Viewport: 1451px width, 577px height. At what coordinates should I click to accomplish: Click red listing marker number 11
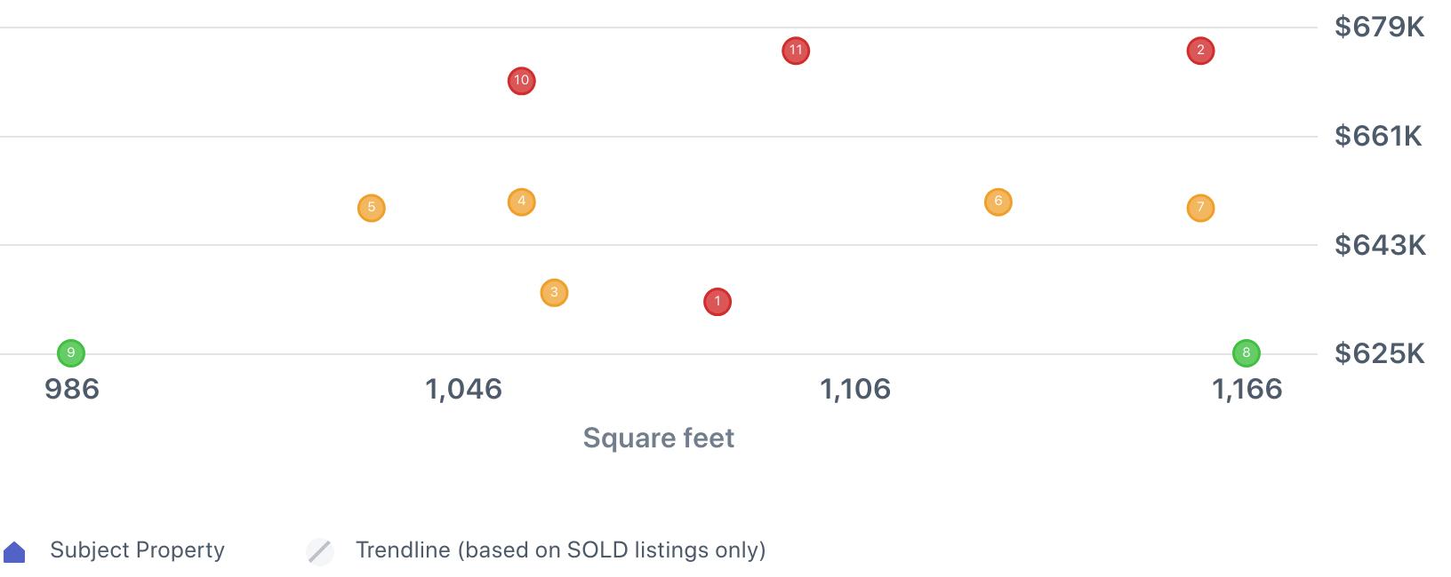click(796, 51)
